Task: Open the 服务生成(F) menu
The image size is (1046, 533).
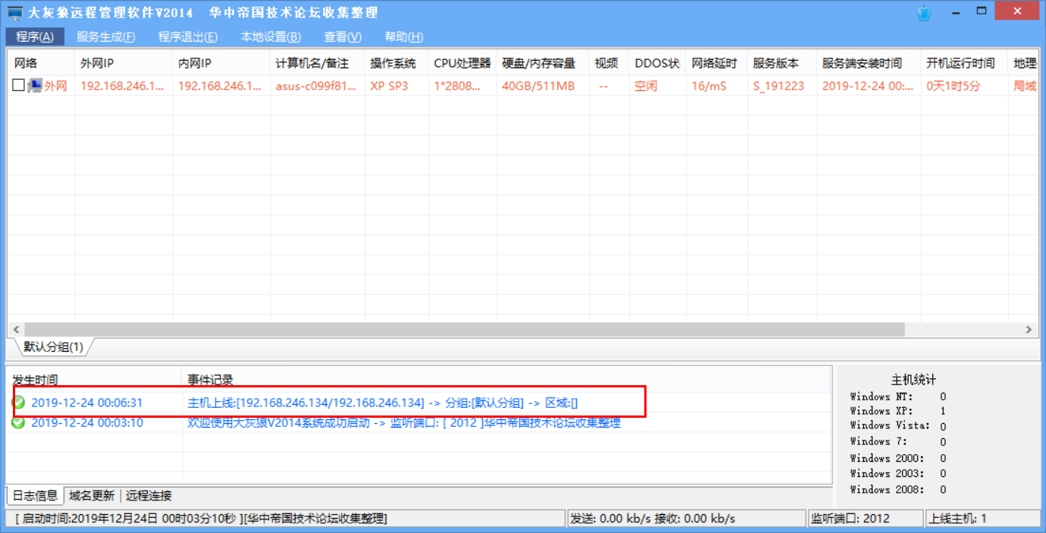Action: [x=106, y=37]
